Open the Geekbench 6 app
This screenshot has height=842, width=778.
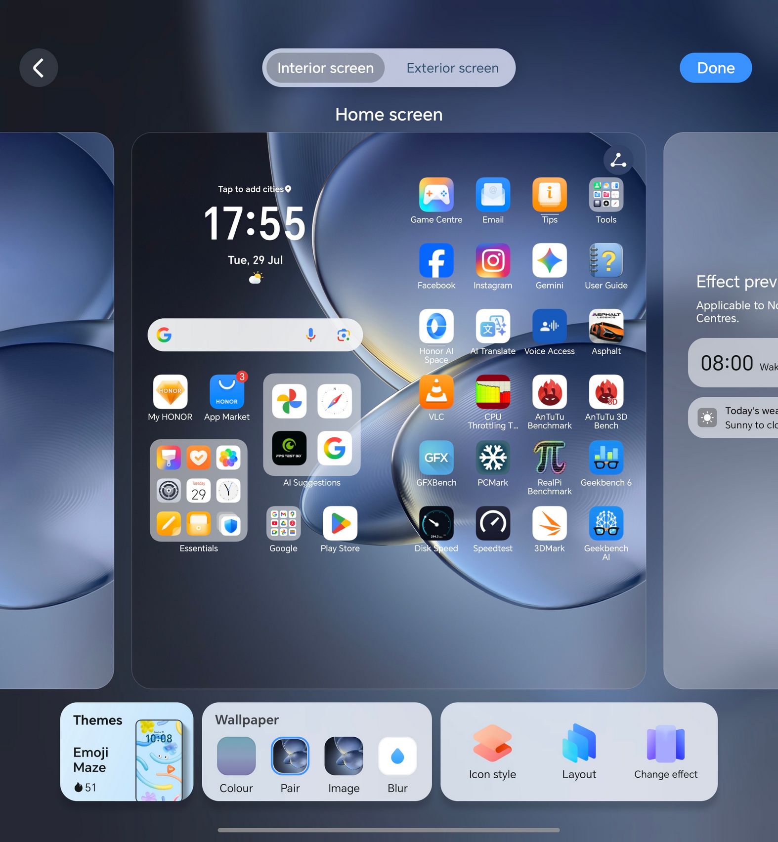(x=606, y=458)
